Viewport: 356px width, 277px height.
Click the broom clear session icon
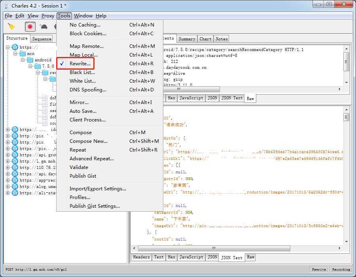[11, 27]
